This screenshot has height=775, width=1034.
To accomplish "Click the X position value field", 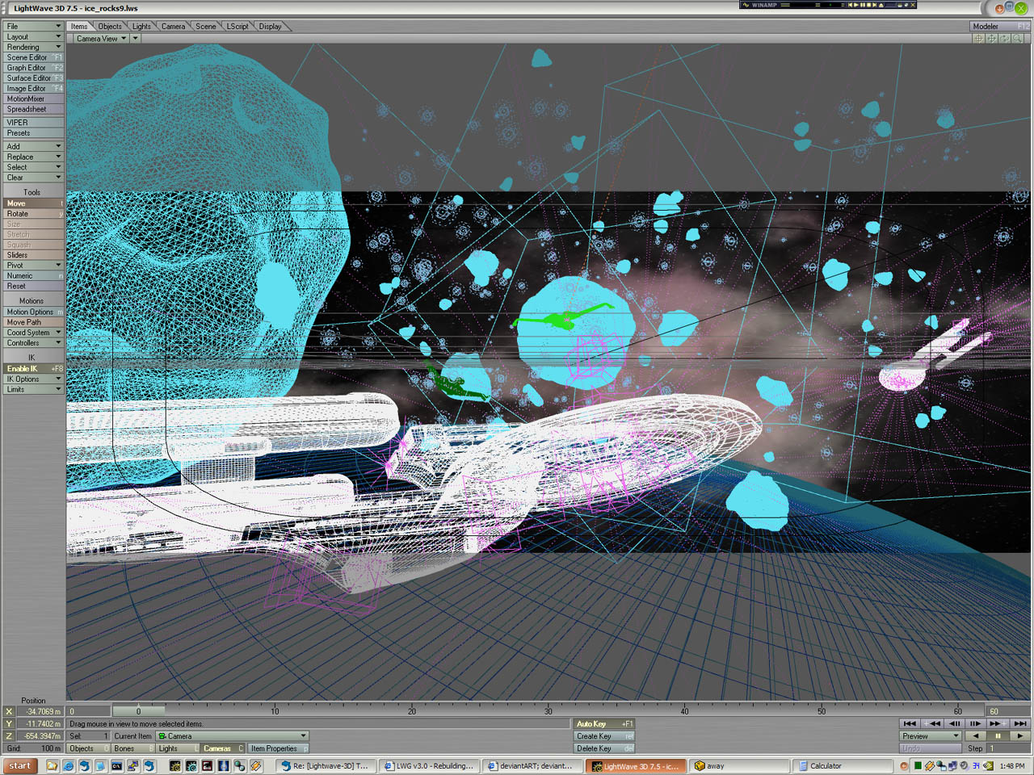I will [x=40, y=711].
